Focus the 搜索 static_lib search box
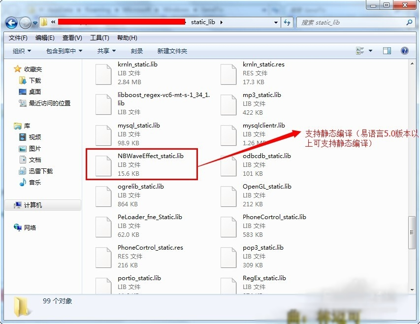The height and width of the screenshot is (324, 420). (351, 23)
